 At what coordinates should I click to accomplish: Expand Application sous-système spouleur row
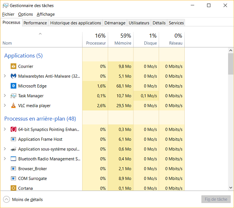click(x=5, y=149)
